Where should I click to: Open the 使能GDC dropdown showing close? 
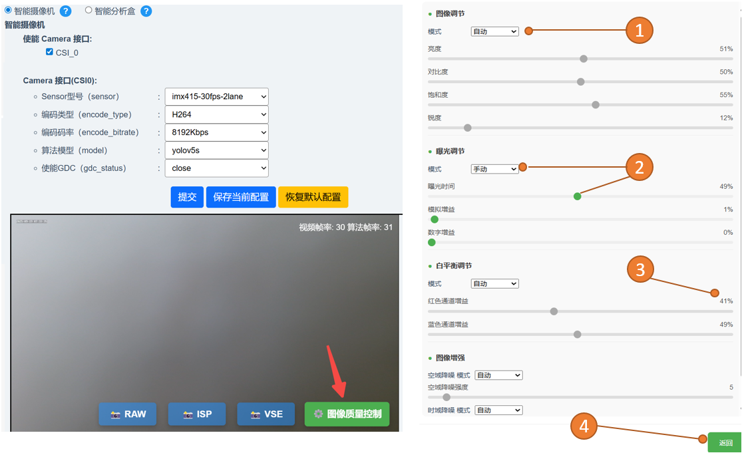pyautogui.click(x=217, y=168)
